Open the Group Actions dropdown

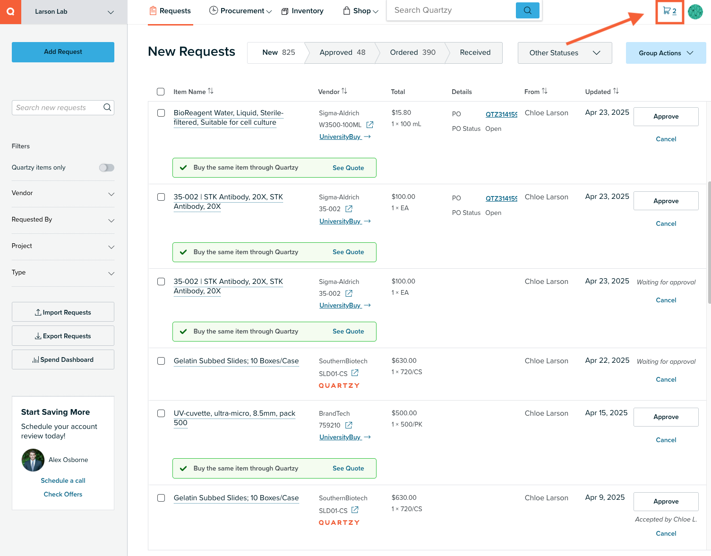[x=666, y=53]
